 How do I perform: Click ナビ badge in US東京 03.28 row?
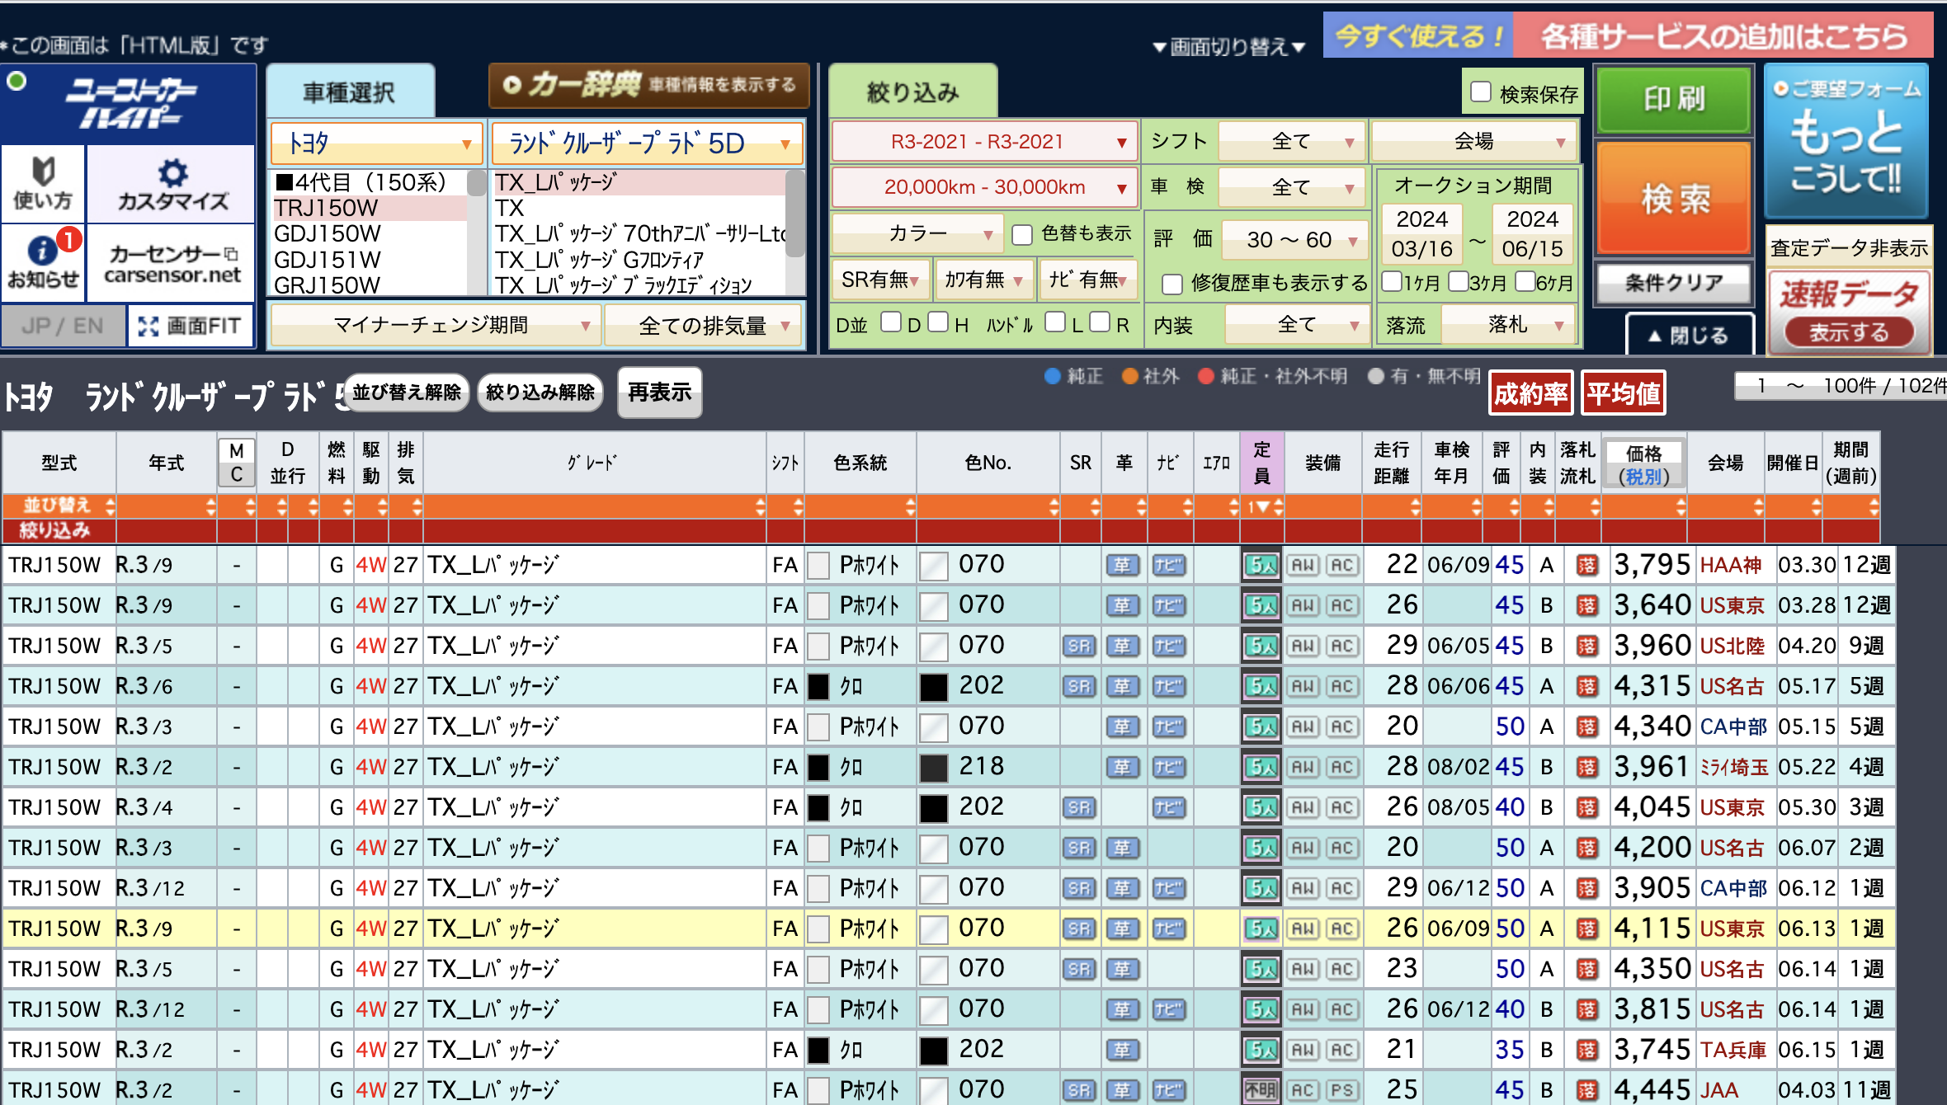pyautogui.click(x=1168, y=605)
